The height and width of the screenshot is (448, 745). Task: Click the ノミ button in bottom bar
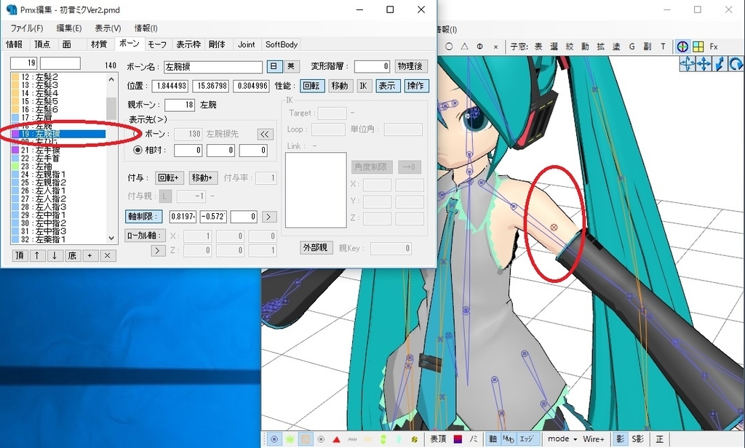(473, 439)
